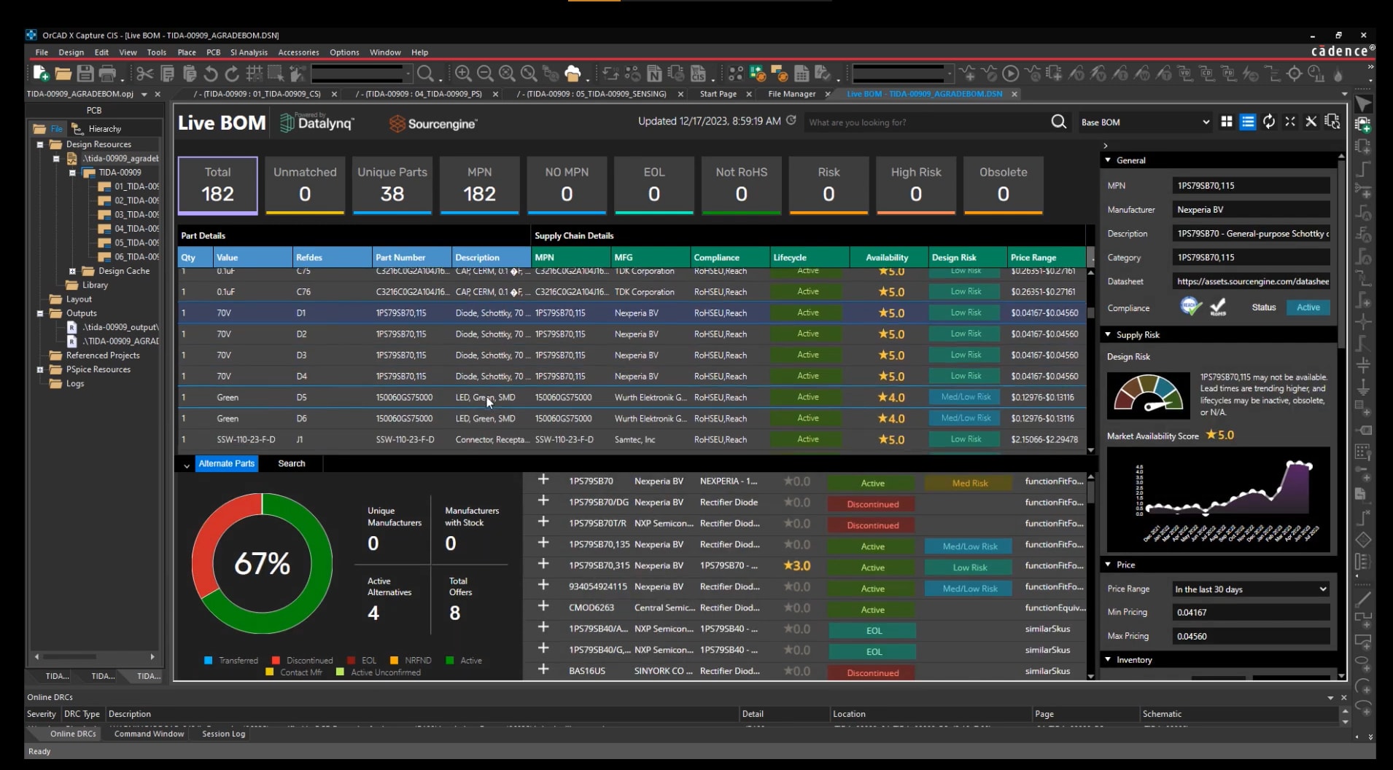Open Live BOM settings wrench icon
Viewport: 1393px width, 770px height.
[x=1311, y=122]
